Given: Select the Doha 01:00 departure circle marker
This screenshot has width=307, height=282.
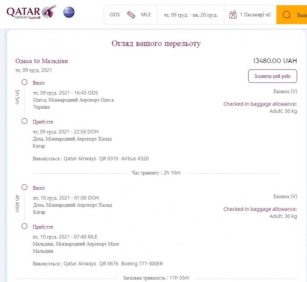Looking at the screenshot, I should [x=24, y=187].
